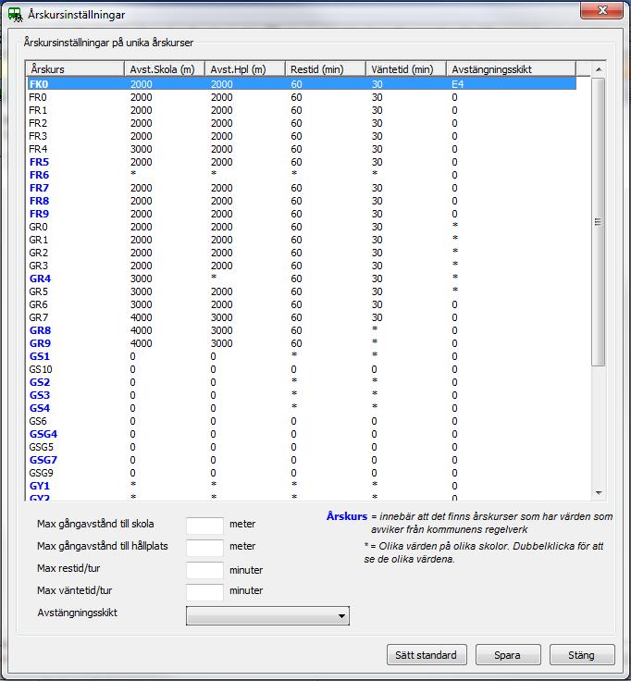Sort by the Avst.Skola (m) column header
This screenshot has width=631, height=681.
(x=165, y=69)
